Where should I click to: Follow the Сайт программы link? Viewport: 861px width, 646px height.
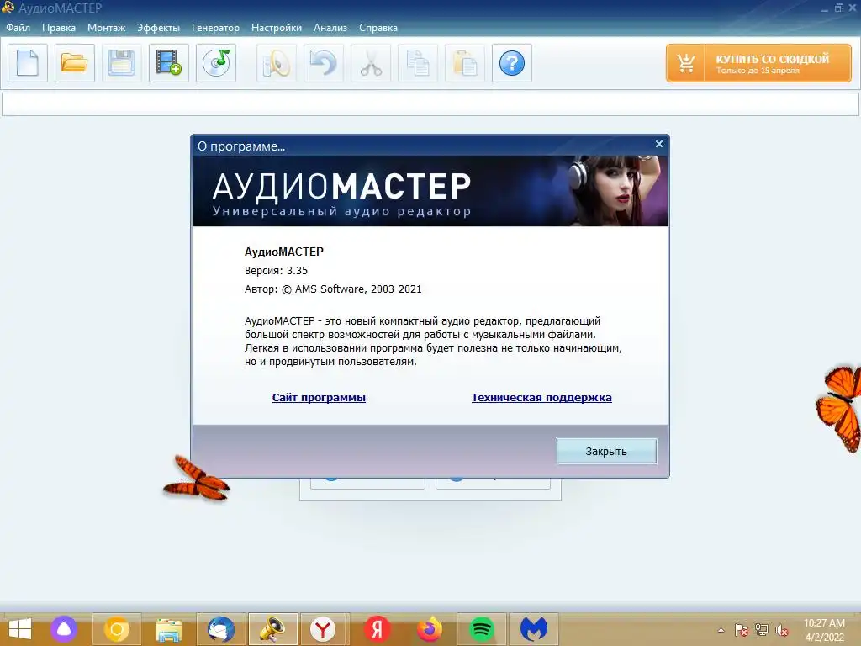(319, 397)
